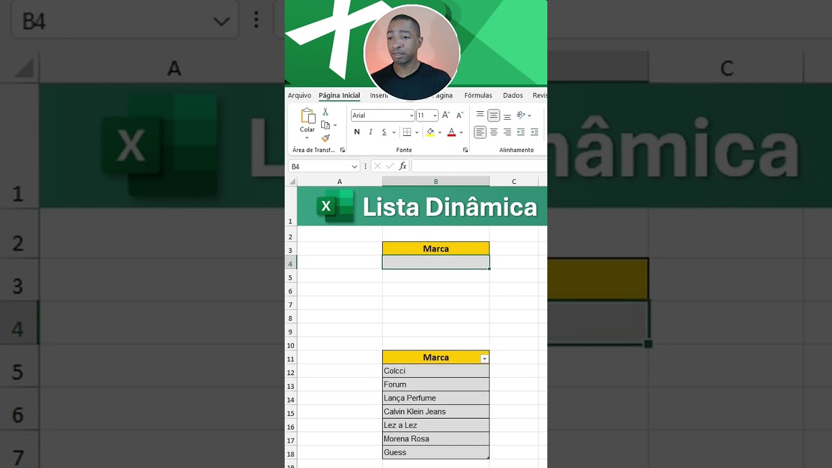The image size is (832, 468).
Task: Decrease font size with smaller A icon
Action: pyautogui.click(x=460, y=115)
